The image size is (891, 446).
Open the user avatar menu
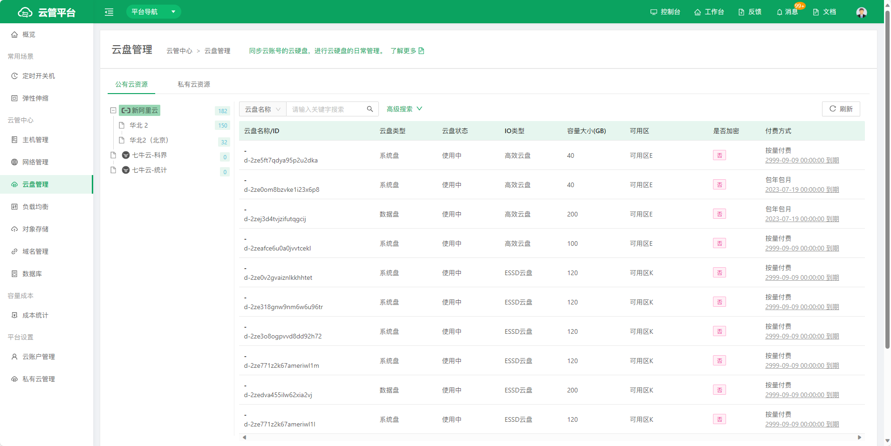coord(862,12)
